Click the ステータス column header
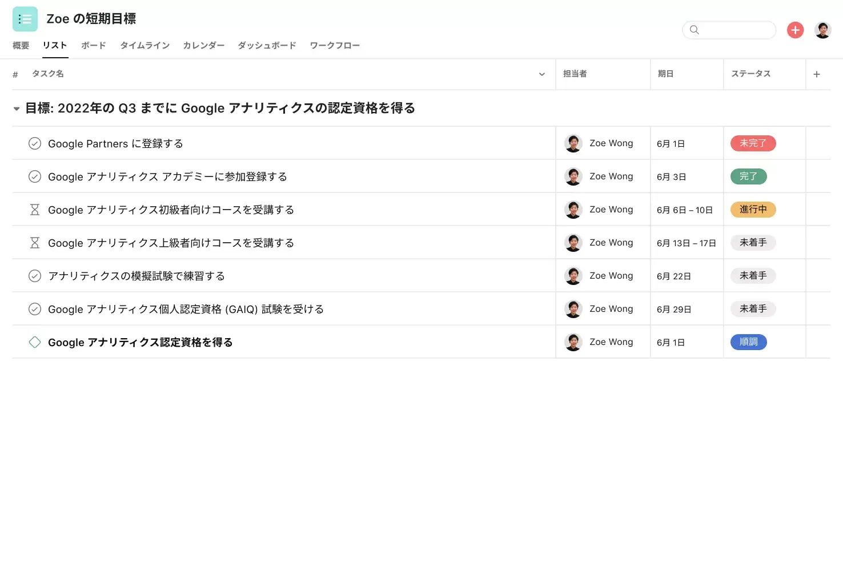843x562 pixels. click(751, 74)
